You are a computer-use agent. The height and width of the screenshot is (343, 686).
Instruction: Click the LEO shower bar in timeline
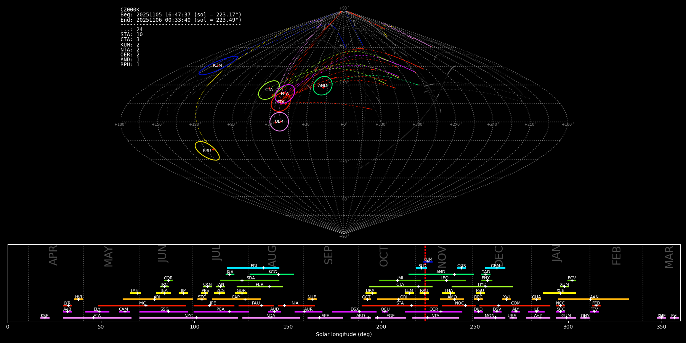445,280
